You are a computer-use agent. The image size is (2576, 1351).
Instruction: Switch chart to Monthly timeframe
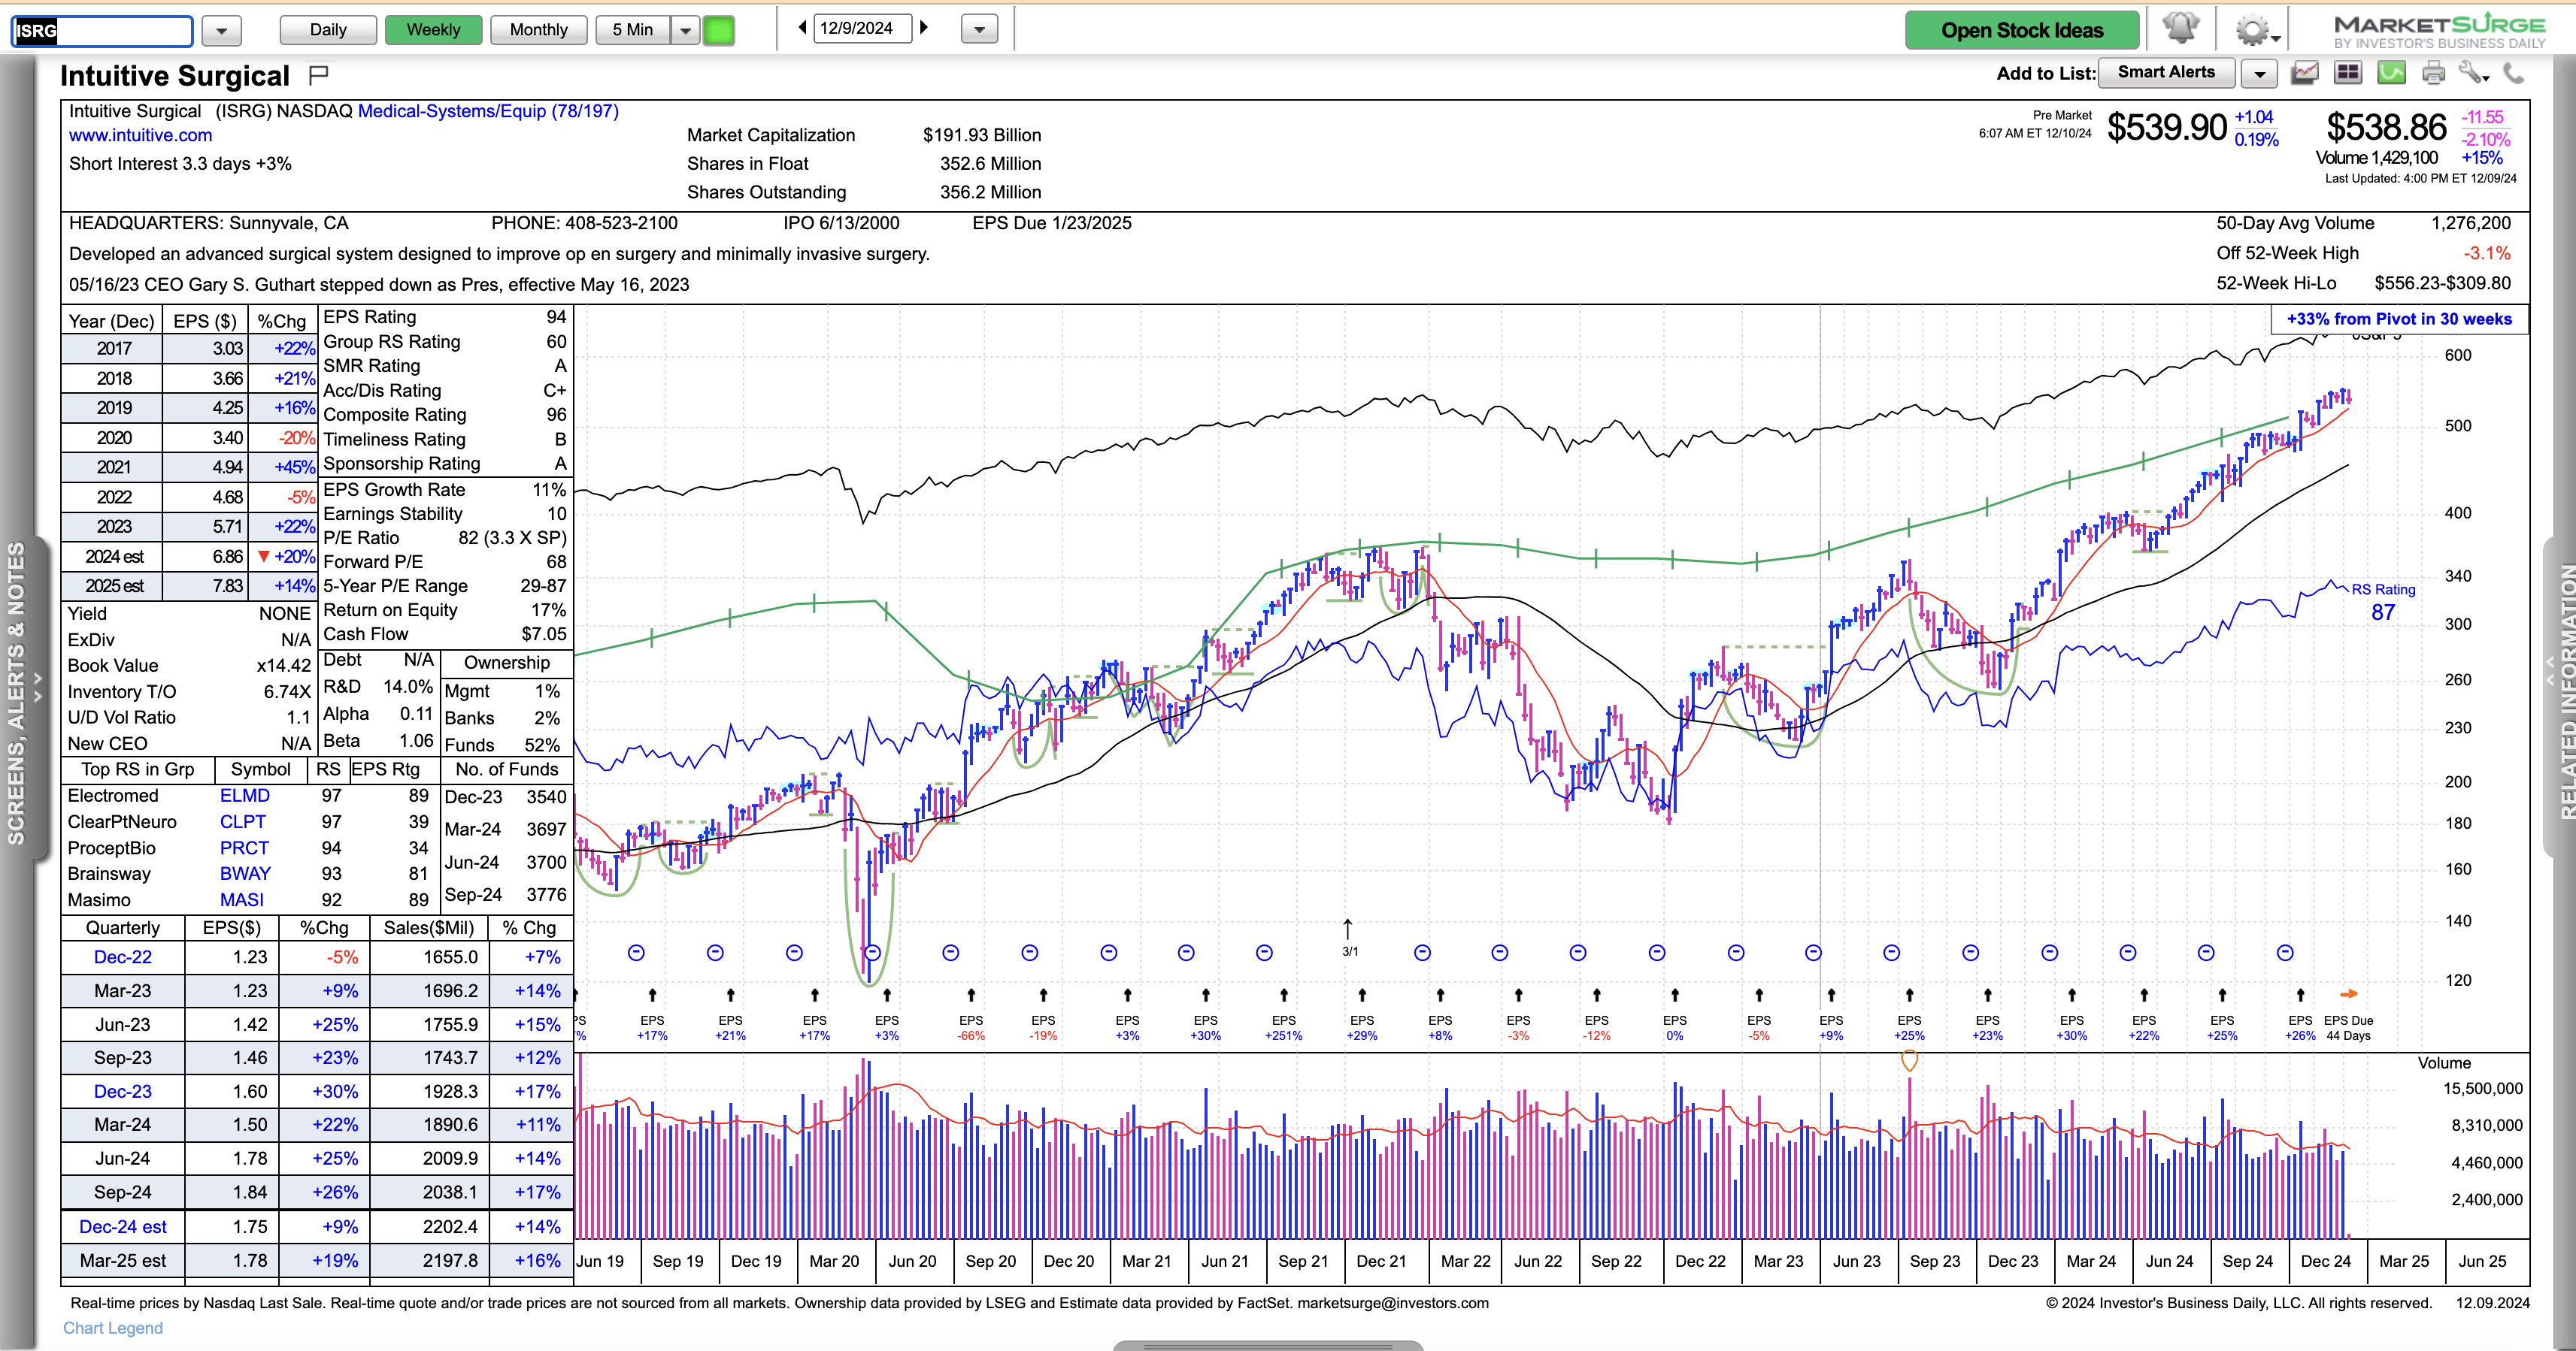pyautogui.click(x=538, y=30)
